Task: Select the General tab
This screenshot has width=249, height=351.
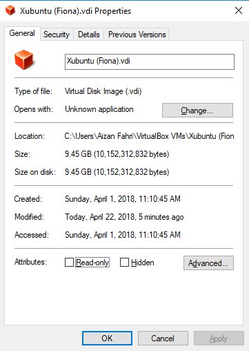Action: (22, 33)
